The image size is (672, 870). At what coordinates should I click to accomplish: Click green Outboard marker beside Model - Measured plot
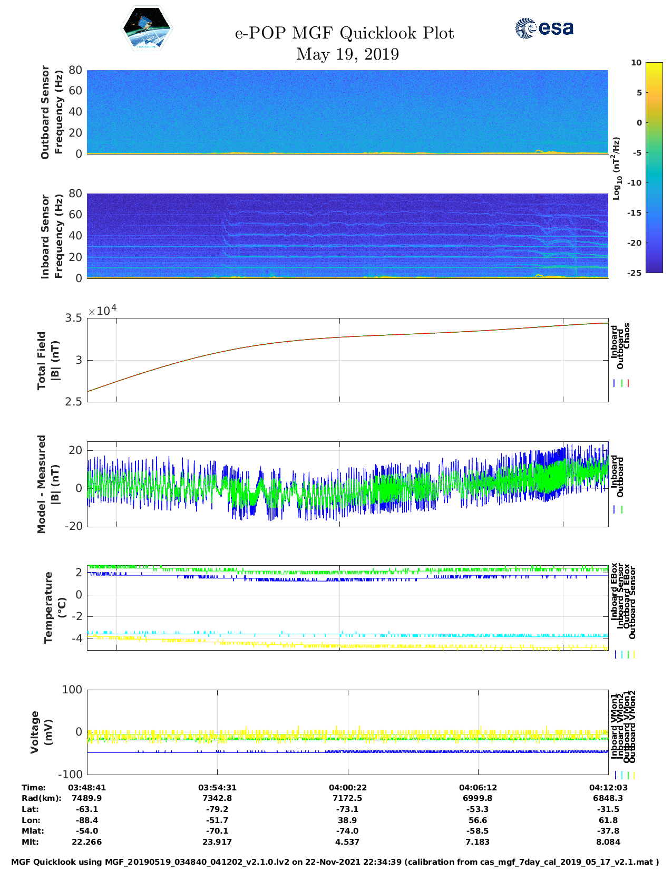tap(622, 510)
